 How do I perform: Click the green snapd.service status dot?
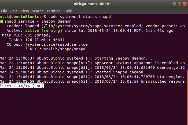(2, 22)
